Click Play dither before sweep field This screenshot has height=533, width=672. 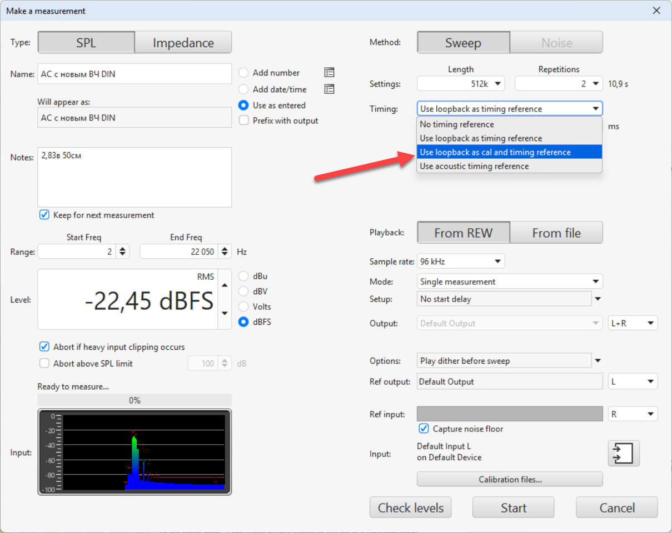pyautogui.click(x=504, y=361)
